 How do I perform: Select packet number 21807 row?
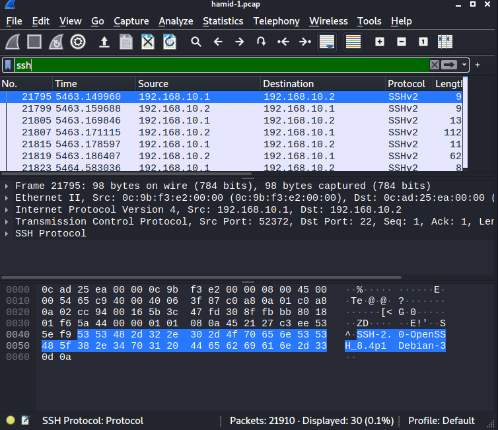tap(198, 132)
